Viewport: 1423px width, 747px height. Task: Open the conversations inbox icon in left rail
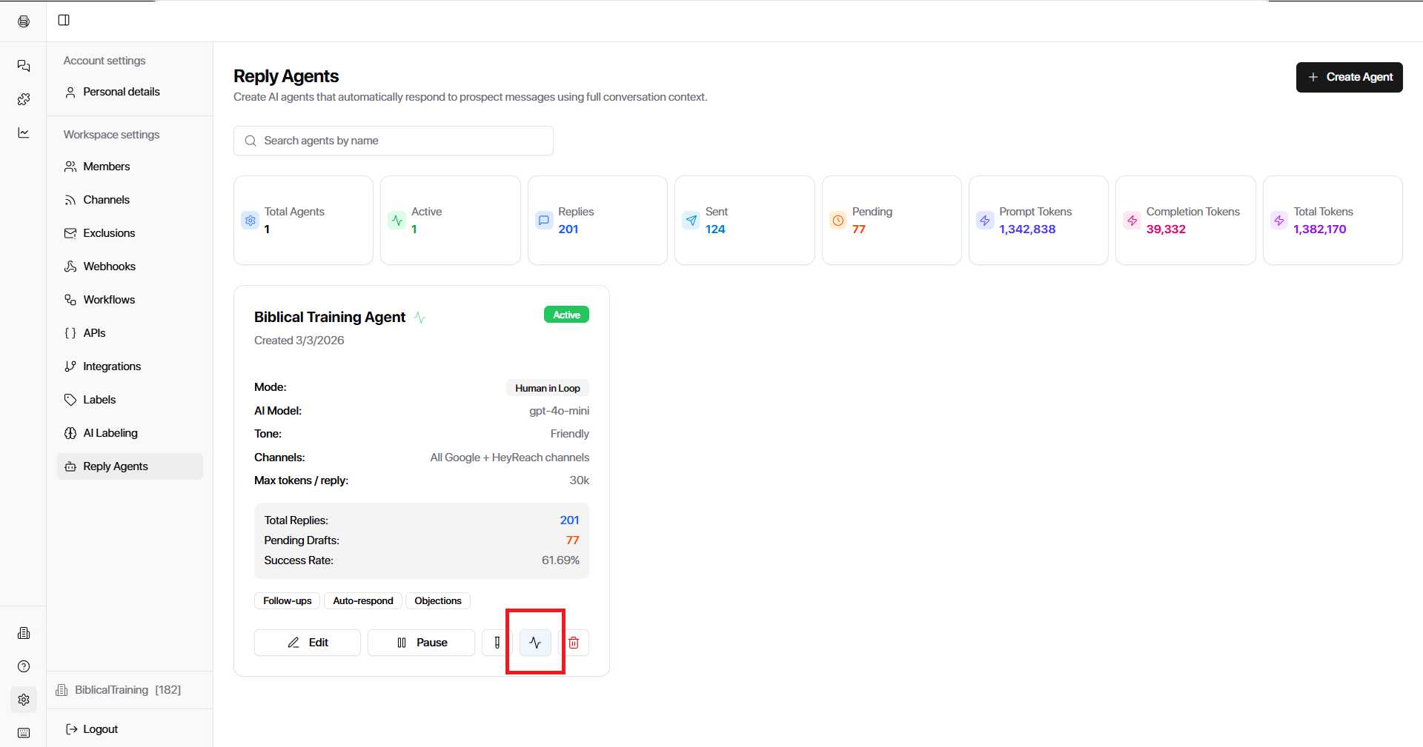(x=24, y=66)
